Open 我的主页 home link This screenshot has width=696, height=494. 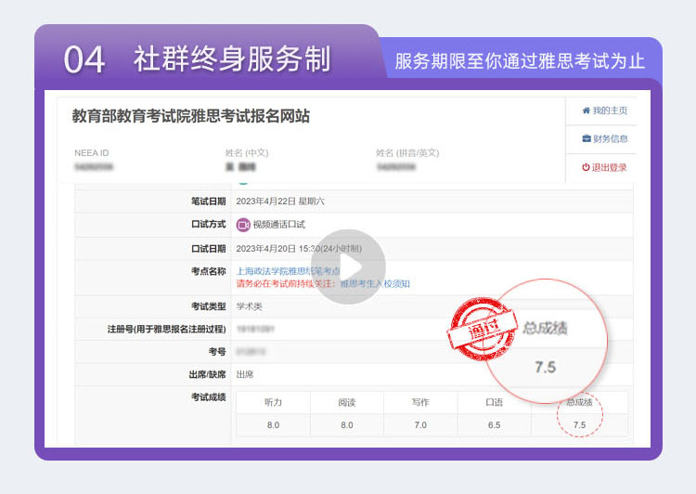click(x=610, y=110)
